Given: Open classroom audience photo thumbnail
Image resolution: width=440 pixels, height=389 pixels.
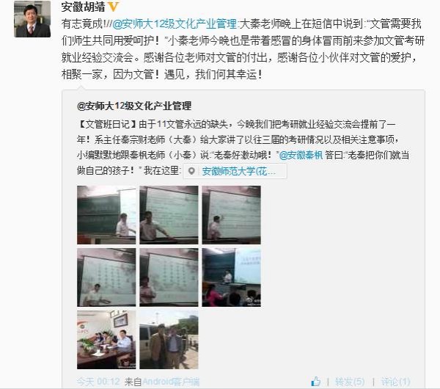Looking at the screenshot, I should pyautogui.click(x=232, y=277).
